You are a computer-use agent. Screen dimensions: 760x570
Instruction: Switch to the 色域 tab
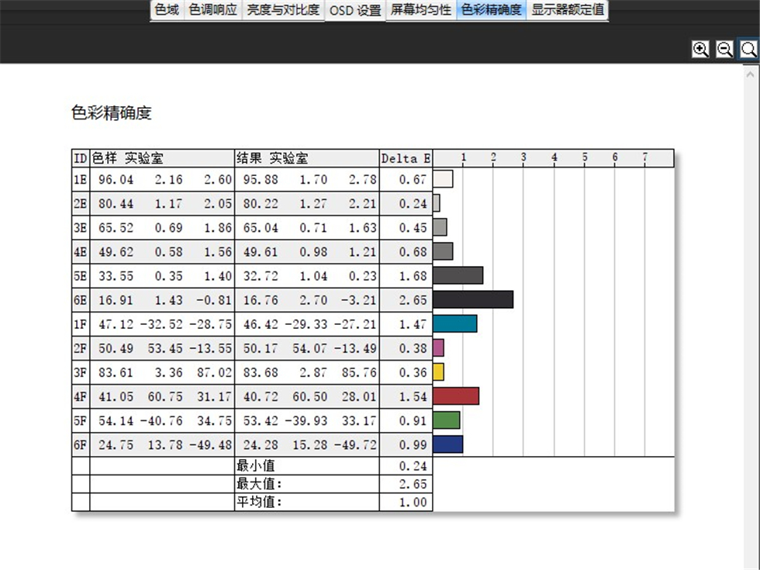pyautogui.click(x=165, y=11)
